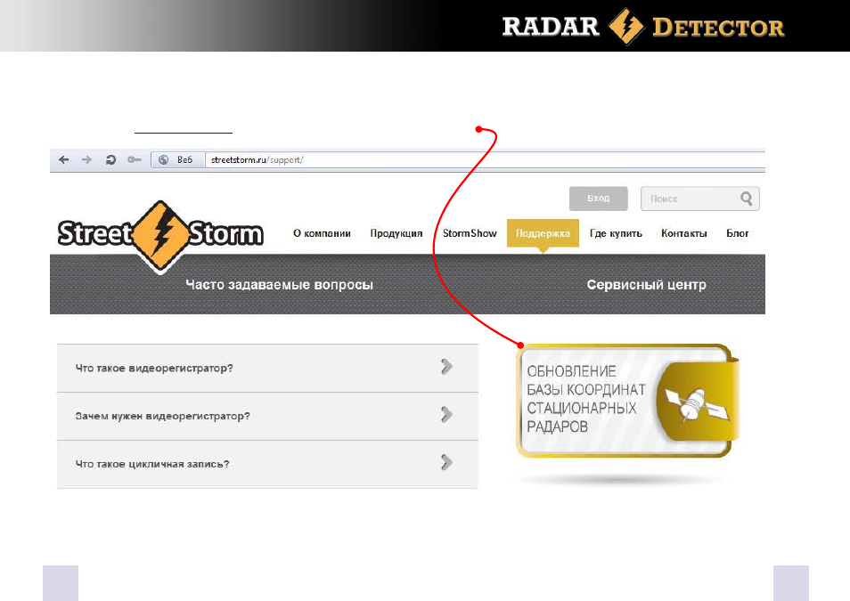Click the Radar Detector lightning logo
Screen dimensions: 850x601
point(626,26)
